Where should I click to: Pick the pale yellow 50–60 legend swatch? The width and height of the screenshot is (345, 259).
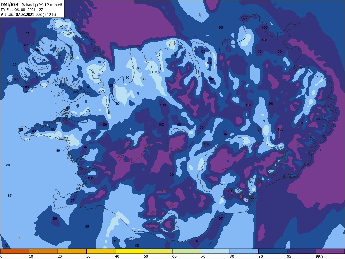pyautogui.click(x=158, y=251)
